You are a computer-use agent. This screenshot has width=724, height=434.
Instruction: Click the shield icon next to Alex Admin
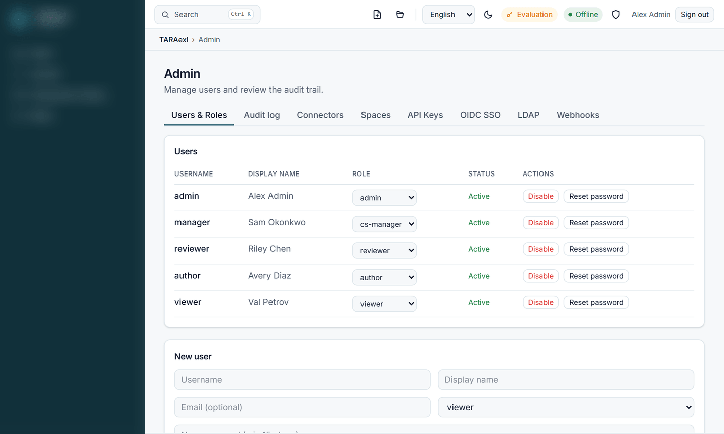pos(616,15)
